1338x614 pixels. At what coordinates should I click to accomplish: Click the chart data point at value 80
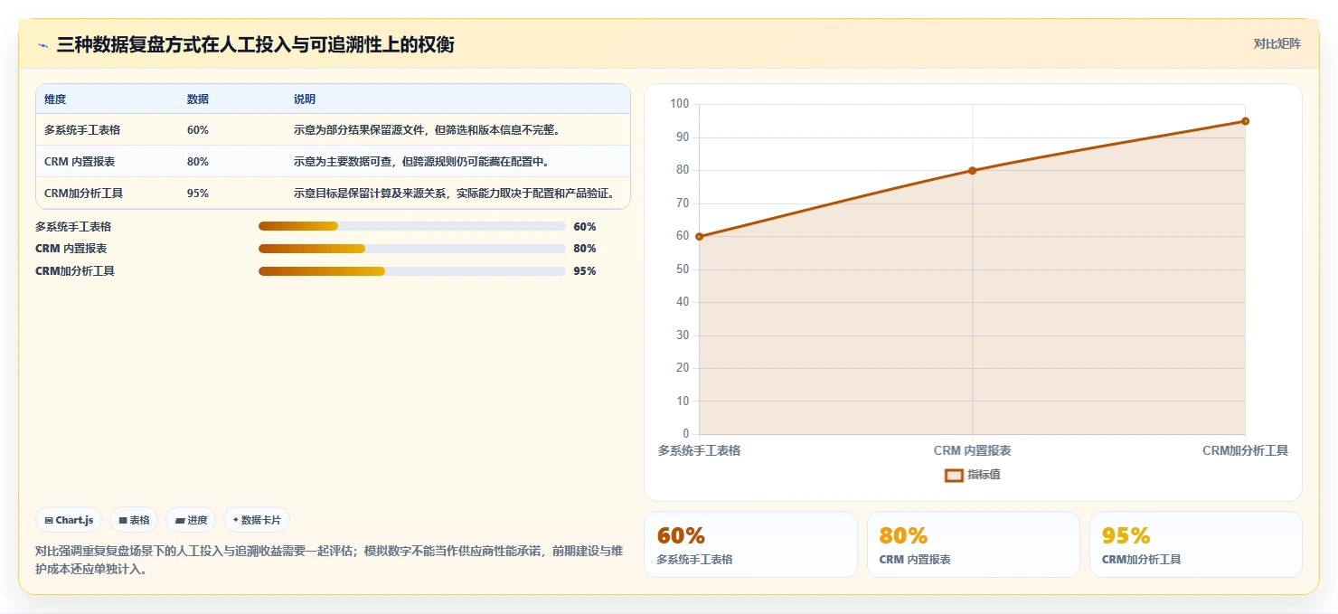[972, 170]
